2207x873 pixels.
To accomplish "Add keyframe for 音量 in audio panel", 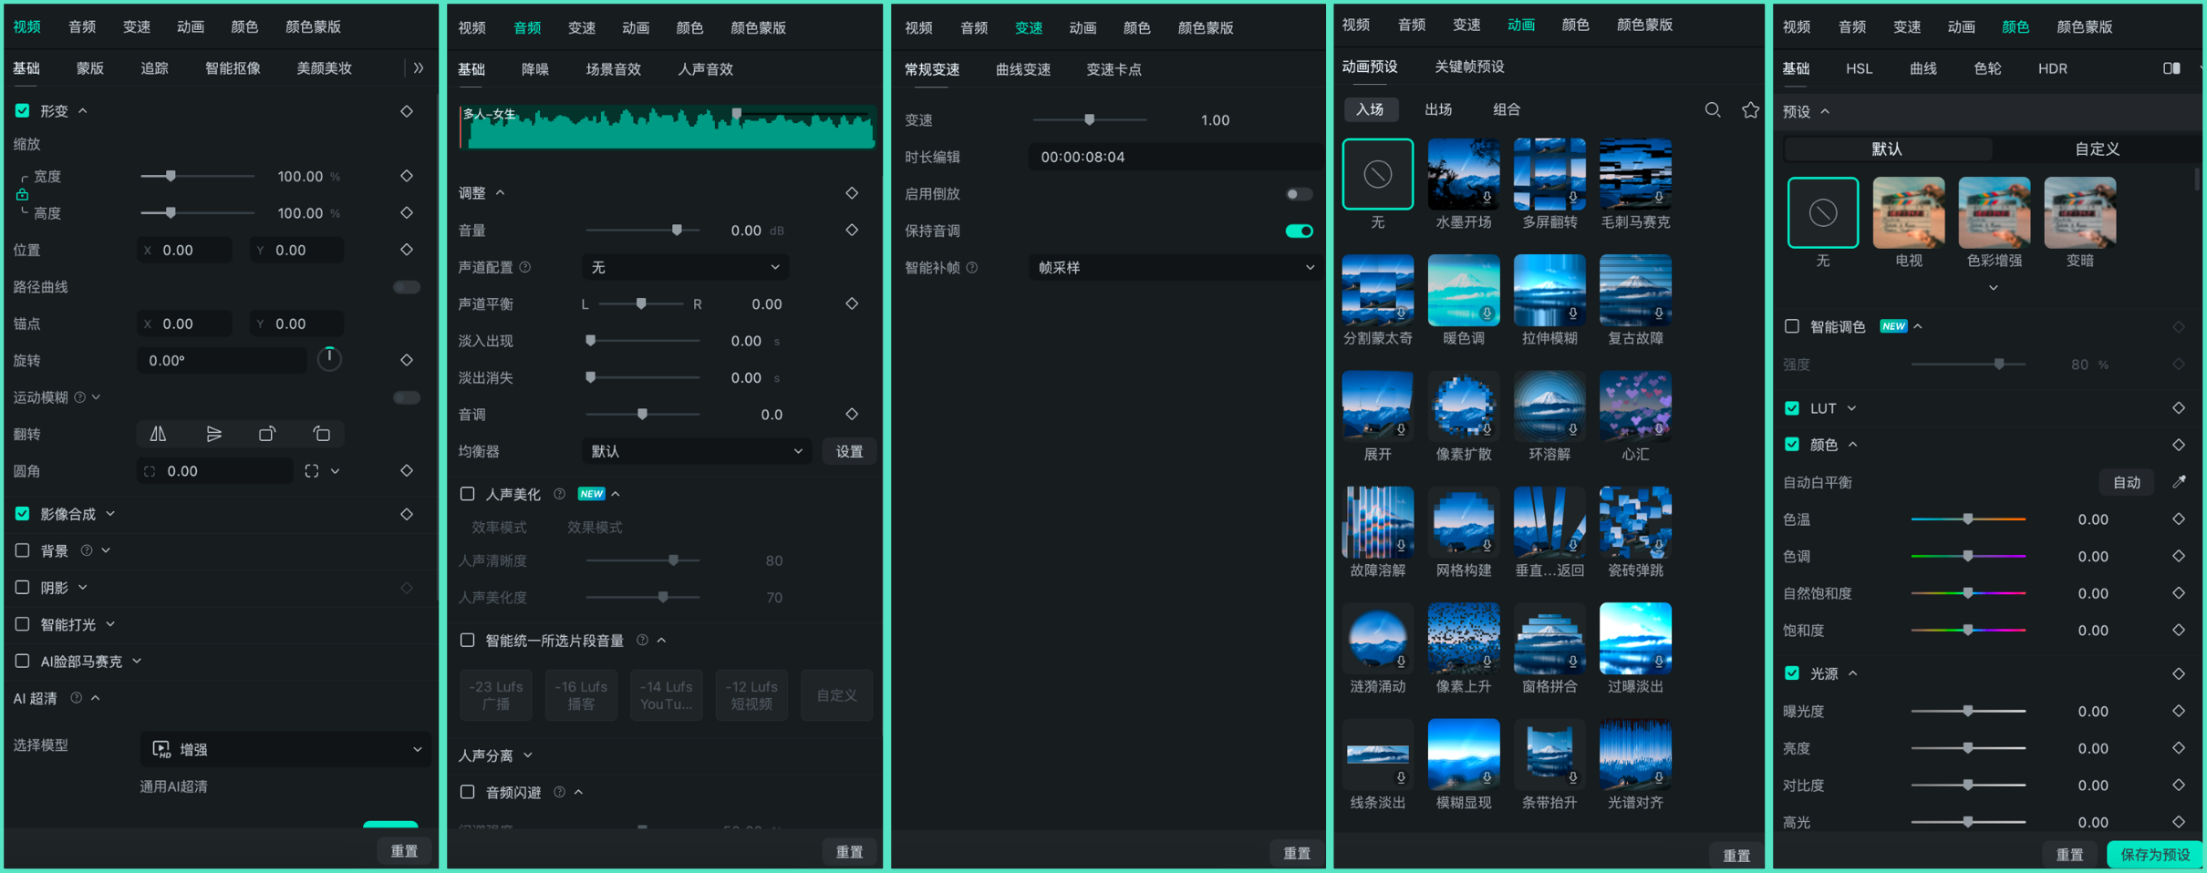I will click(852, 231).
